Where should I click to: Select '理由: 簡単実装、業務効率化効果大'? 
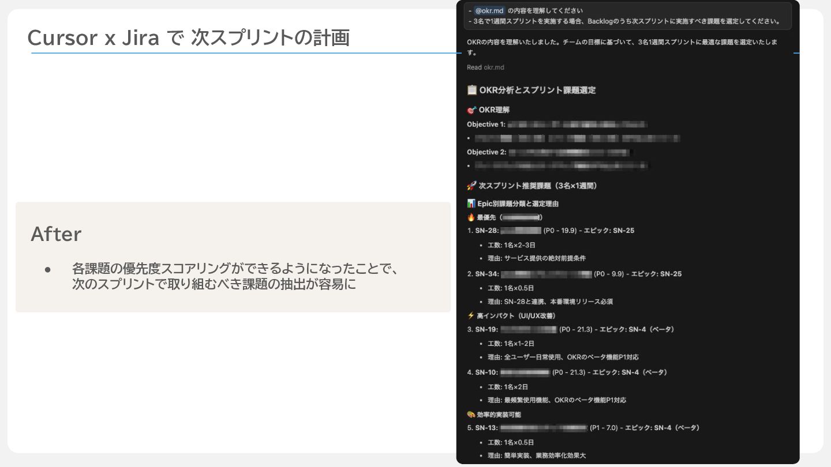537,455
